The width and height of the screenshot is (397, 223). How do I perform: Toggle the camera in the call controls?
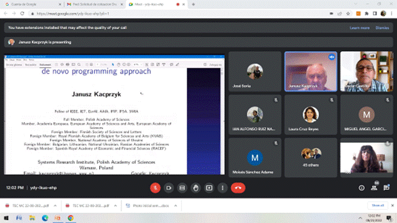169,188
